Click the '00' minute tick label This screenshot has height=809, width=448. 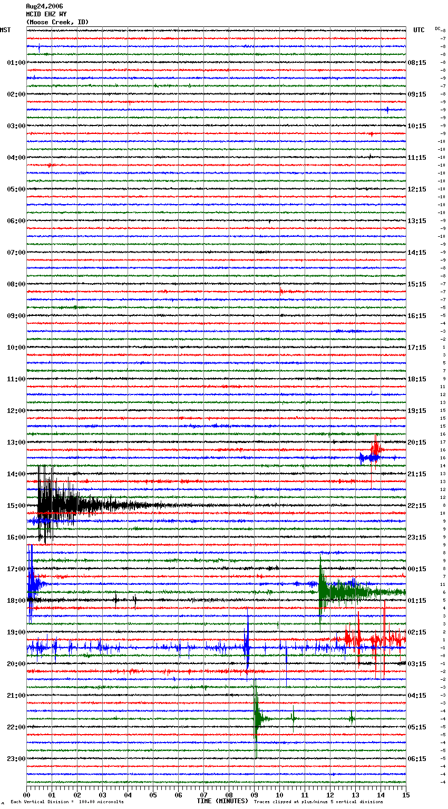(x=26, y=795)
